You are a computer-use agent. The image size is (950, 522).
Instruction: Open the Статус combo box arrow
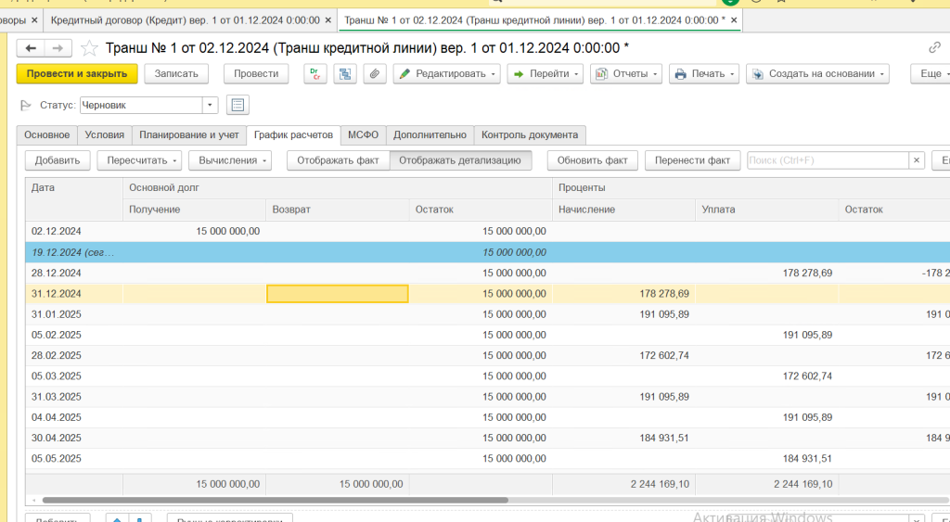coord(210,105)
